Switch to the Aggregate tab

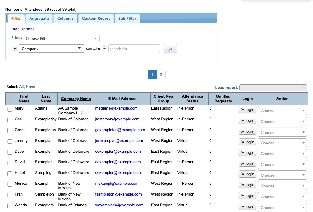(x=39, y=19)
